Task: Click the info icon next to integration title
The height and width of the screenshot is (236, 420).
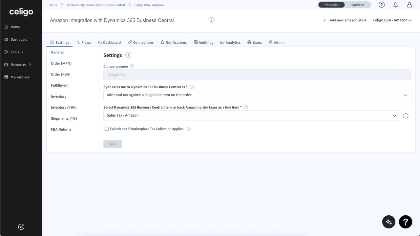Action: [x=212, y=20]
